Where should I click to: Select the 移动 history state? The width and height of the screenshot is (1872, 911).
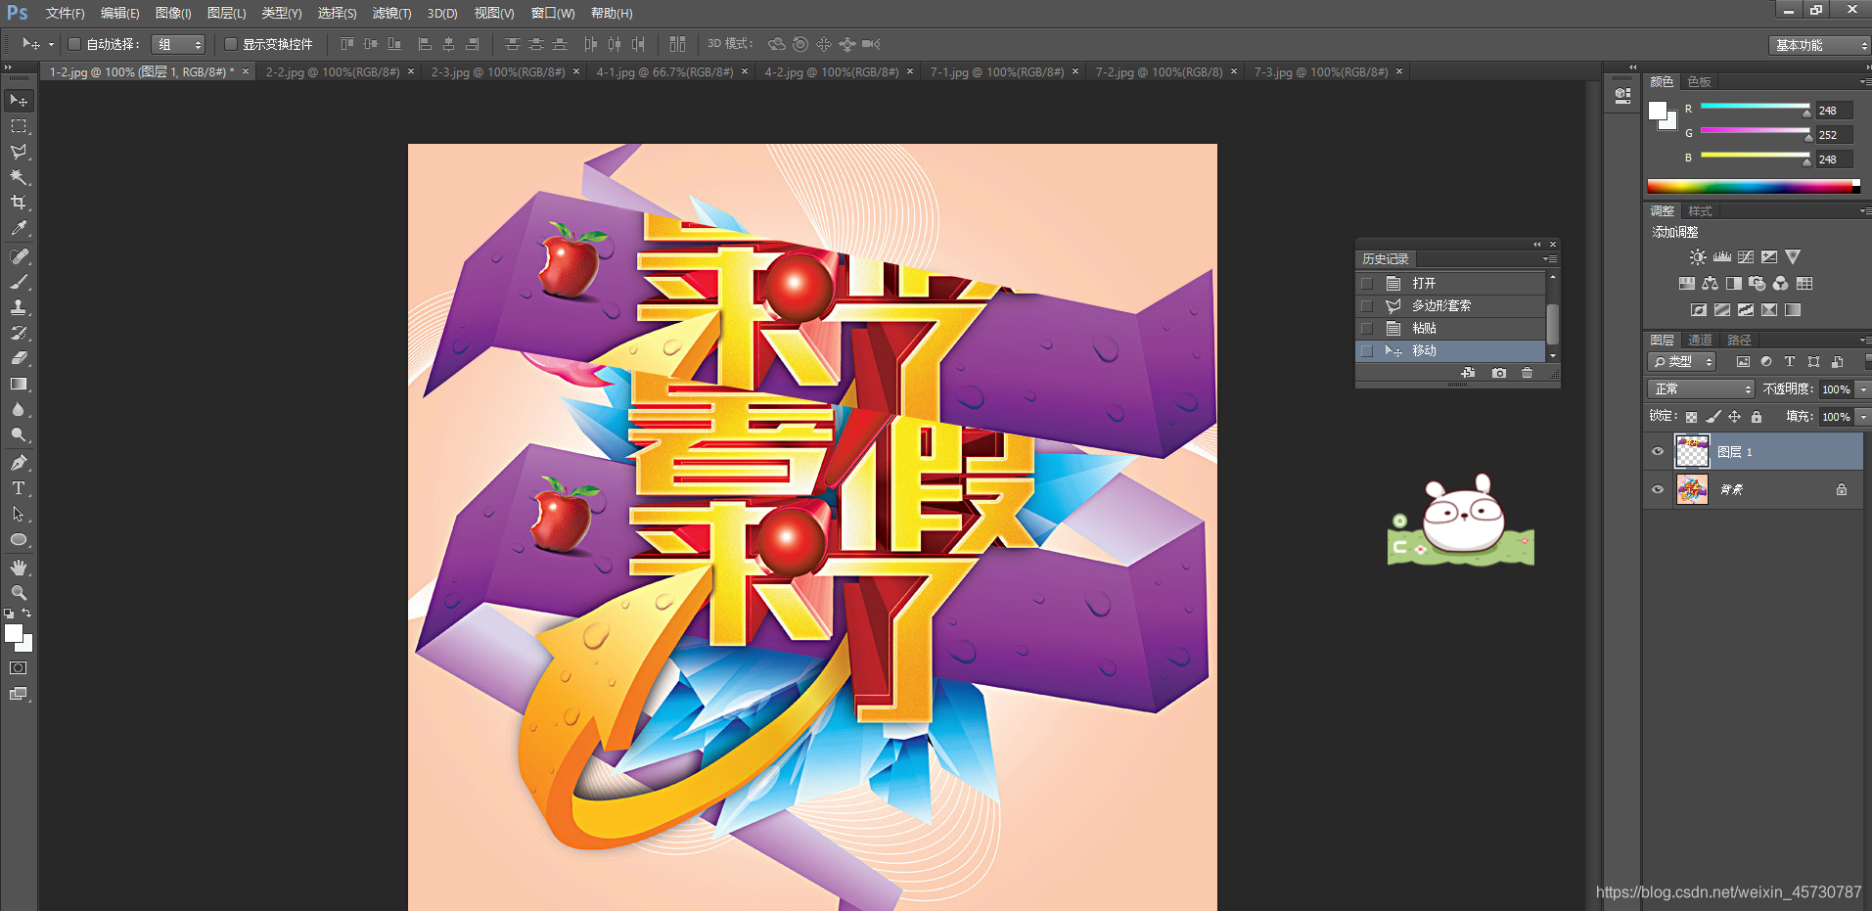[x=1451, y=350]
